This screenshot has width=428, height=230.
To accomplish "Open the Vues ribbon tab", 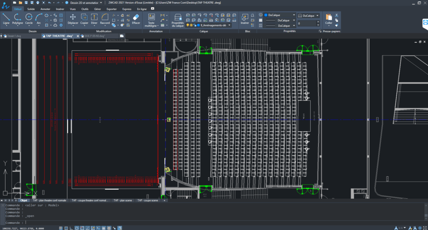I will click(x=73, y=9).
